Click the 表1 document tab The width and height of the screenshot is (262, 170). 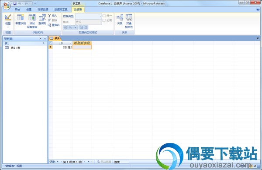point(55,38)
